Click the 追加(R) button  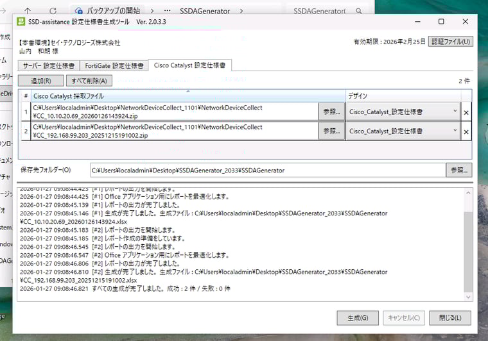pos(40,81)
